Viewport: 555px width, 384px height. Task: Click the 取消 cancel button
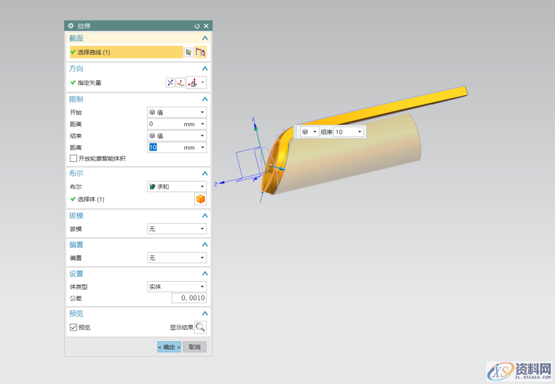[195, 347]
